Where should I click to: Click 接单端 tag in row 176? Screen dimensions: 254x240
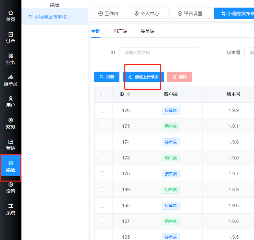pyautogui.click(x=171, y=111)
